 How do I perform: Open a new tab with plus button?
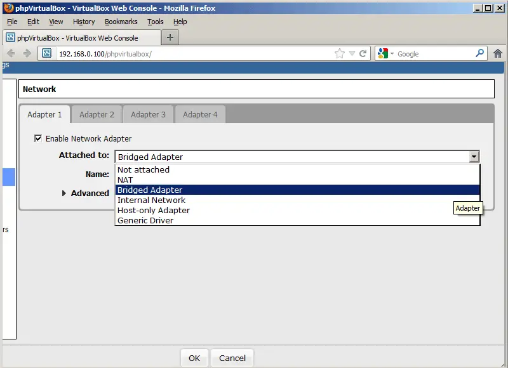tap(170, 37)
